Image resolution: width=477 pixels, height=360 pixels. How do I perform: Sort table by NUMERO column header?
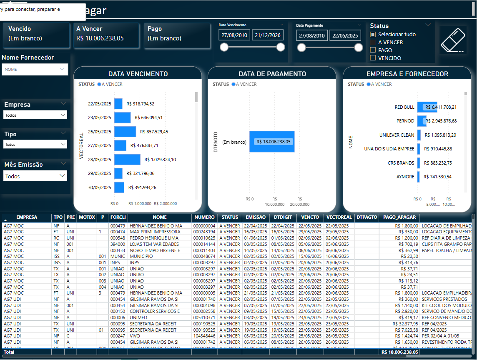(204, 217)
